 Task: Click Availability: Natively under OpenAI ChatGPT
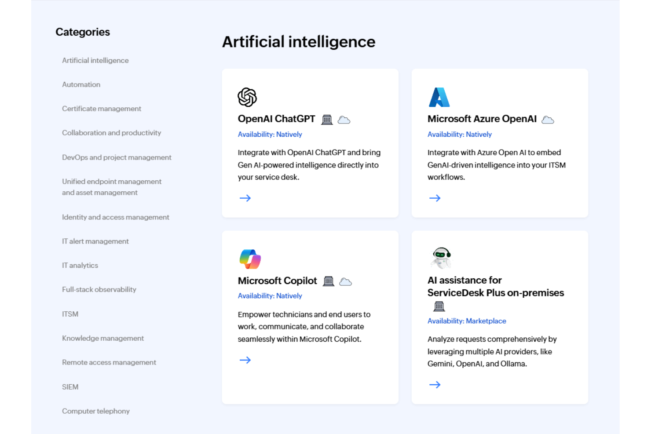point(270,134)
